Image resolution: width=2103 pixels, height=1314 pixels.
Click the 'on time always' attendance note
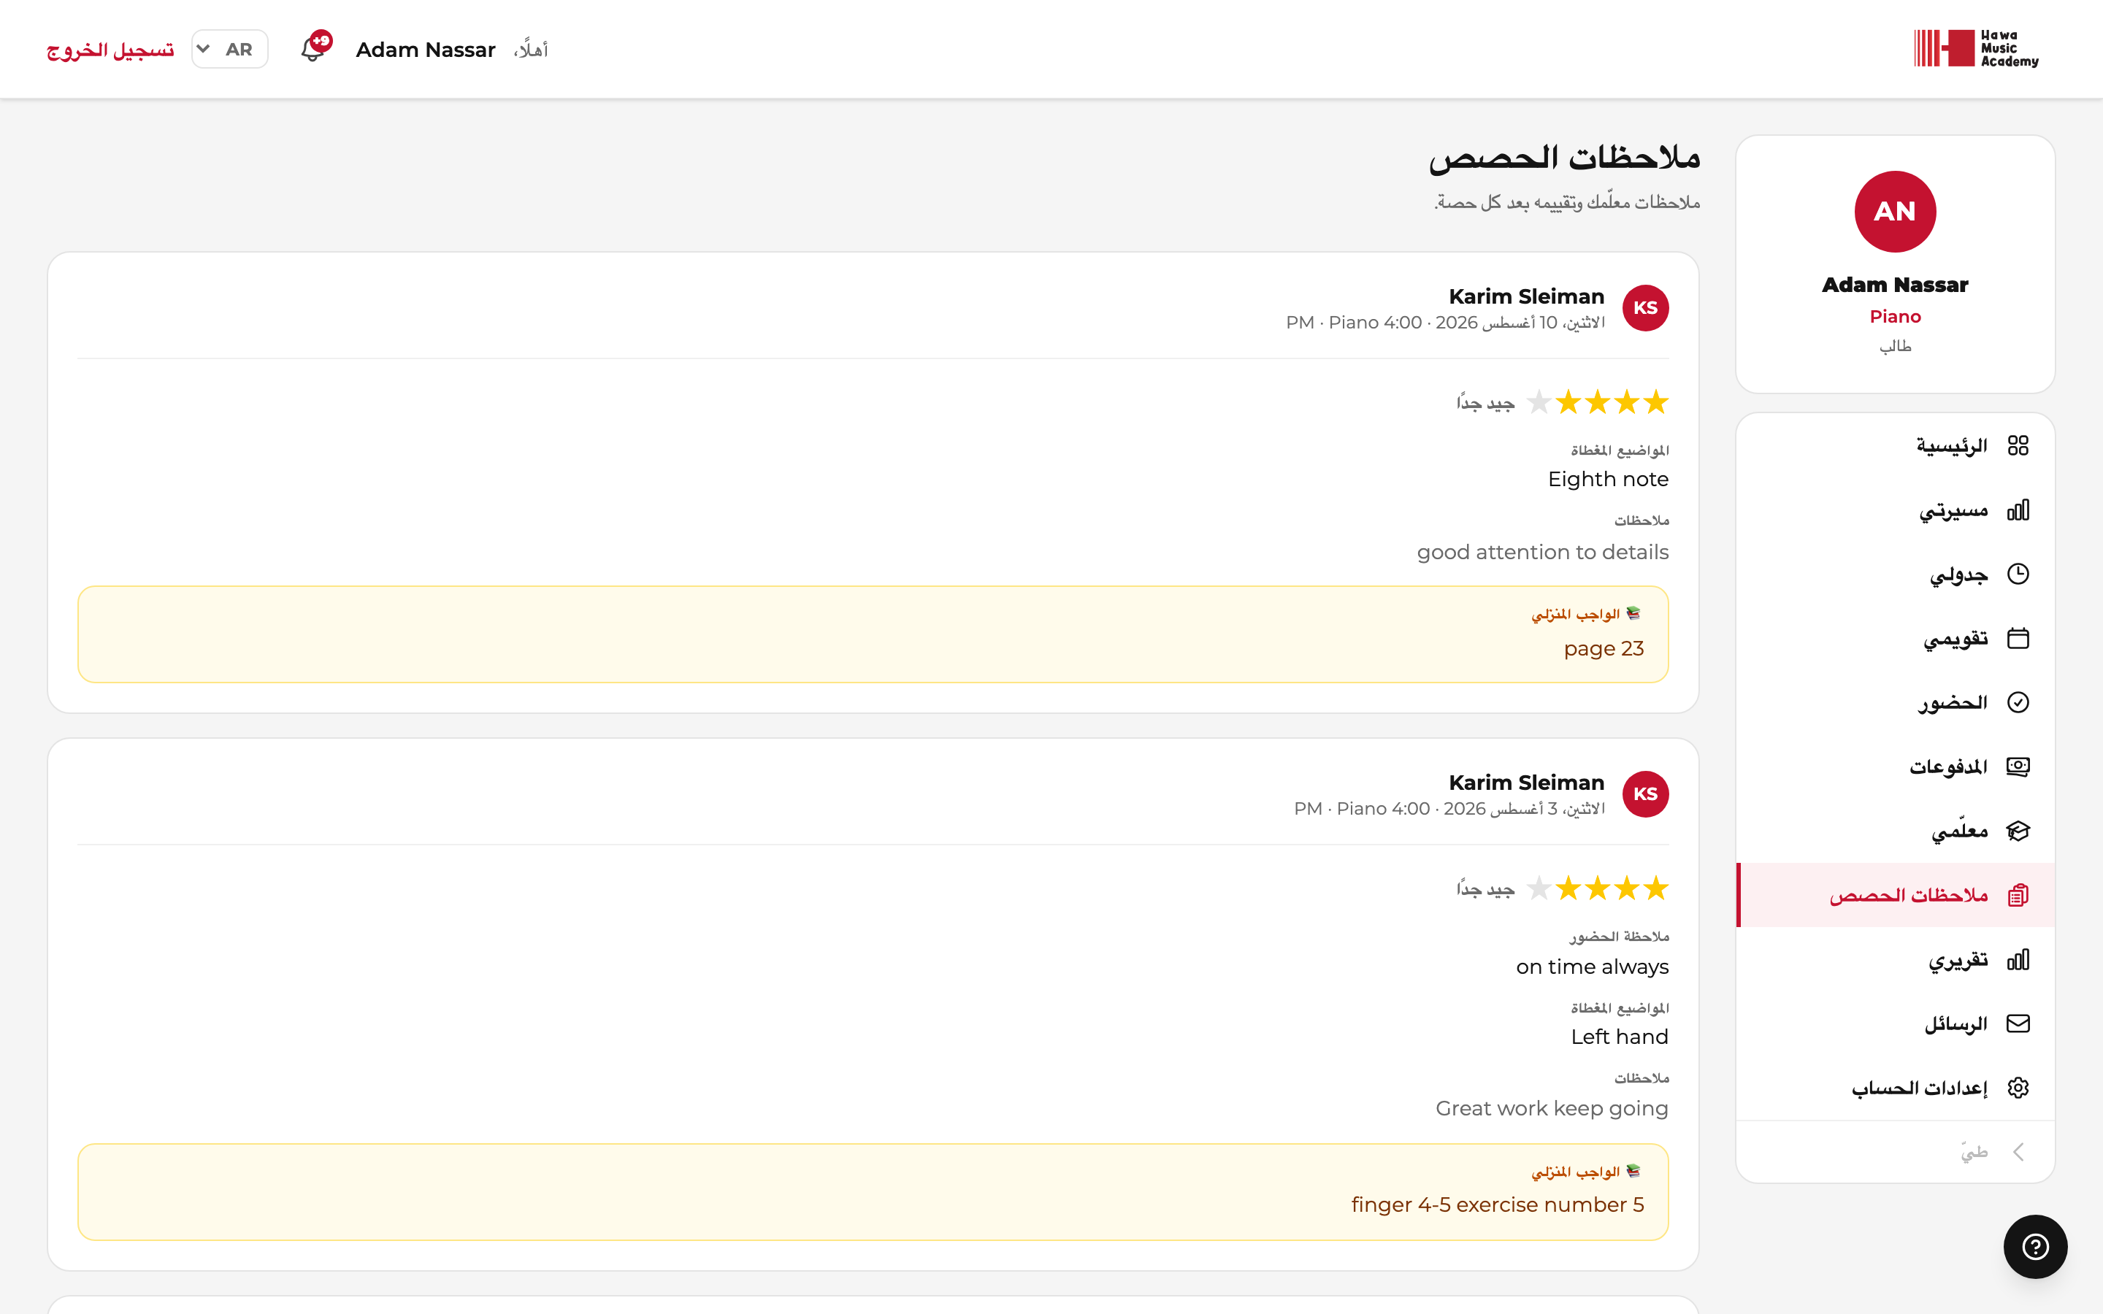(1592, 967)
